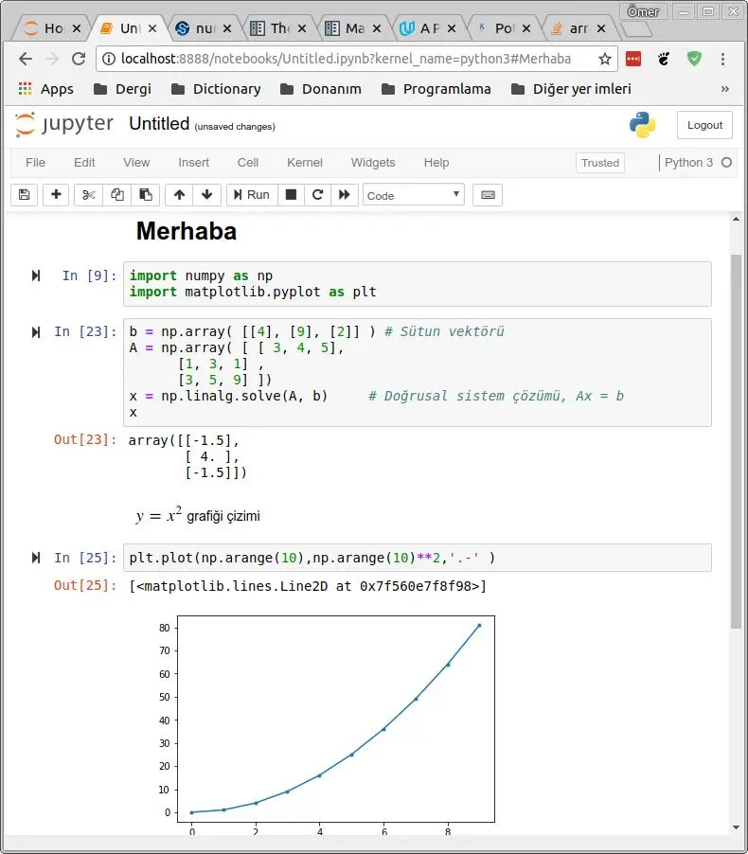
Task: Paste cells below icon
Action: 146,194
